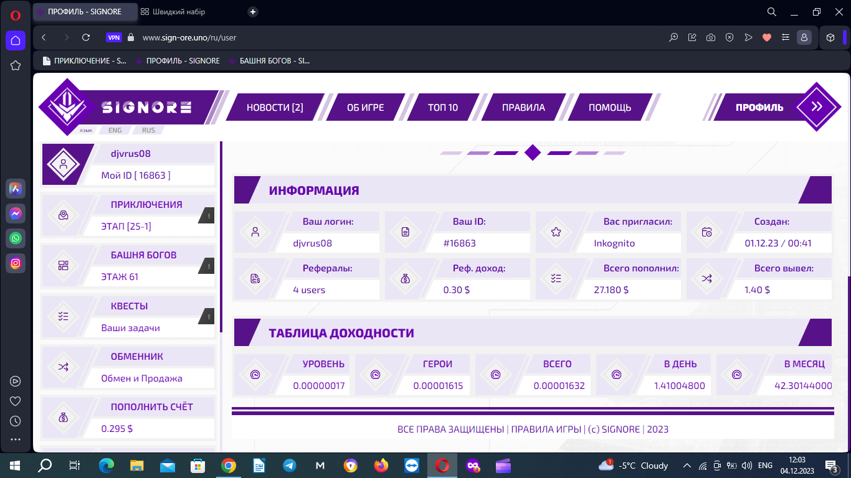This screenshot has width=851, height=478.
Task: Open the extensions cube icon
Action: (x=830, y=37)
